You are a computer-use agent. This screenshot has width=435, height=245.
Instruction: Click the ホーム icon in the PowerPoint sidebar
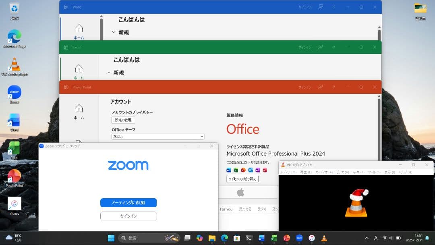79,112
